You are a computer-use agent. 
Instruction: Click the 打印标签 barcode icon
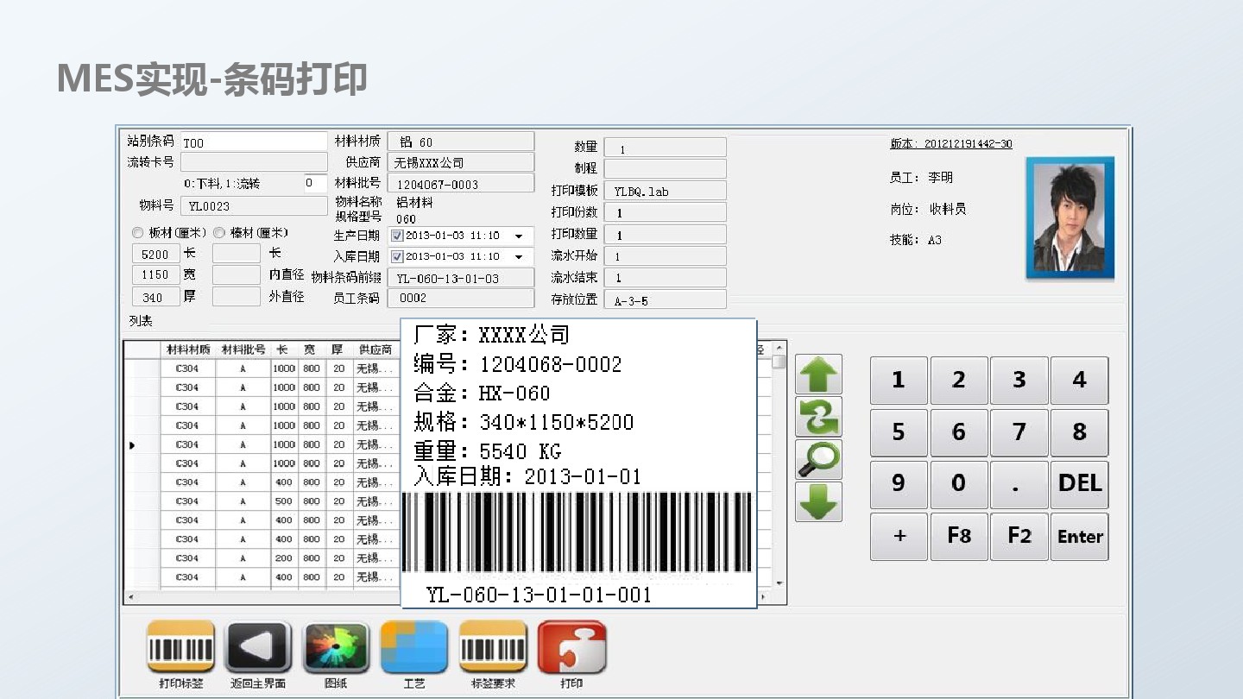[181, 647]
